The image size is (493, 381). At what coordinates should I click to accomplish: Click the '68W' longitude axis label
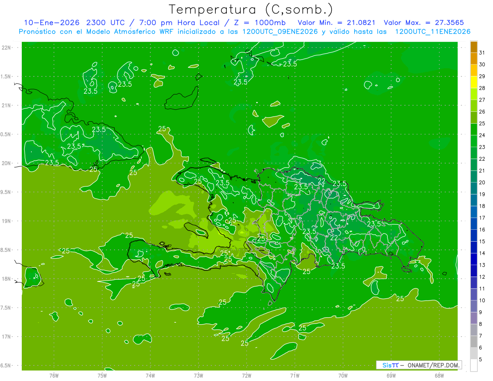[439, 375]
